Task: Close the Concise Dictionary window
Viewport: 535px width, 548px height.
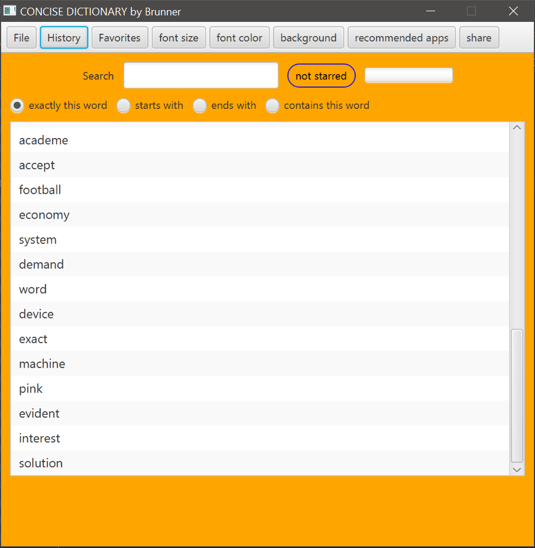Action: (x=513, y=11)
